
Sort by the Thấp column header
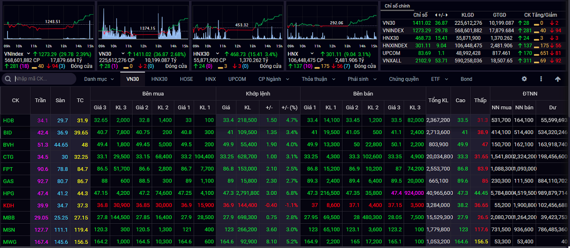point(480,100)
